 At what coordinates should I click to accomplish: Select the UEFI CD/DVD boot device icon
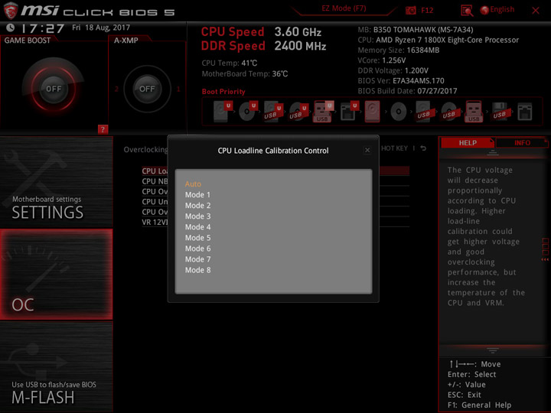(x=248, y=111)
